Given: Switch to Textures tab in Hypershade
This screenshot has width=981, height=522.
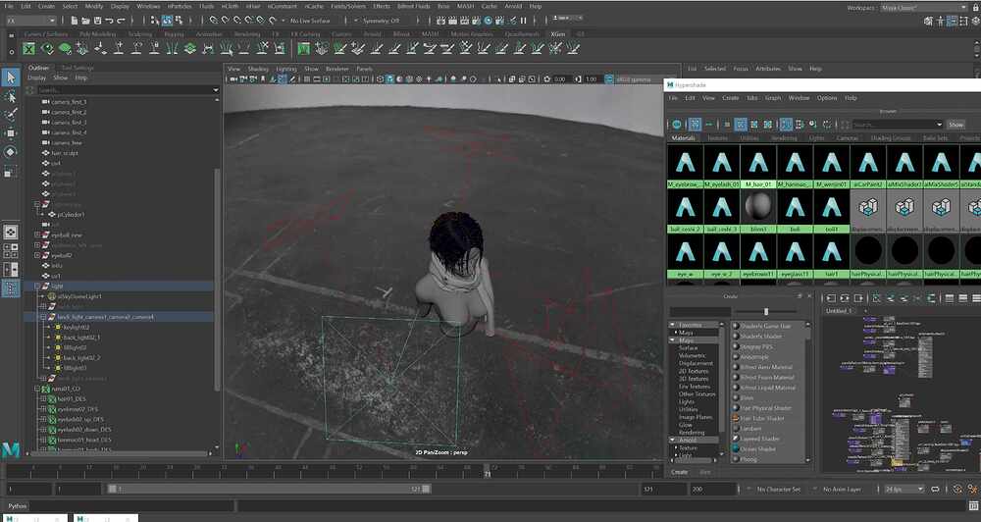Looking at the screenshot, I should 718,137.
